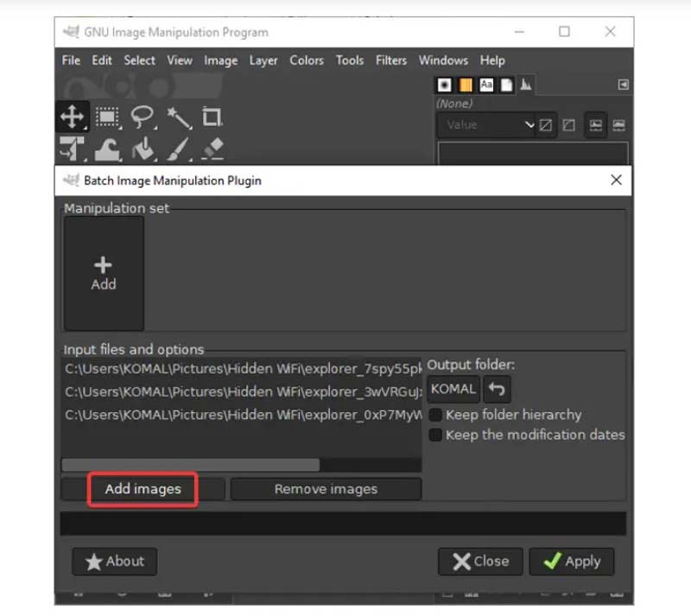Screen dimensions: 691x616
Task: Open the Value channel dropdown
Action: point(486,125)
